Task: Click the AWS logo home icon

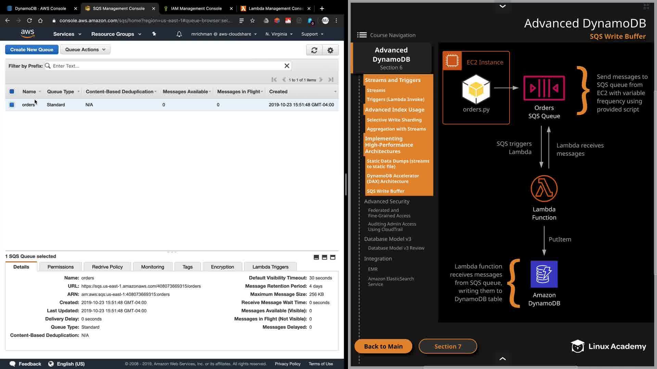Action: click(x=27, y=33)
